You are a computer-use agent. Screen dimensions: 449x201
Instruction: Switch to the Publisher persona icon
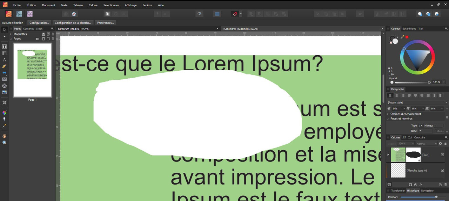(x=9, y=14)
